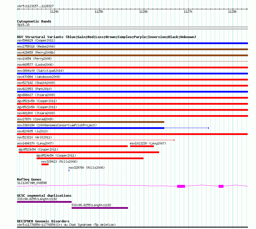The image size is (256, 229).
Task: Click chr5:1123157..1128327 coordinate label
Action: 35,6
